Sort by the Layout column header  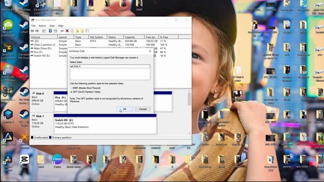(65, 37)
